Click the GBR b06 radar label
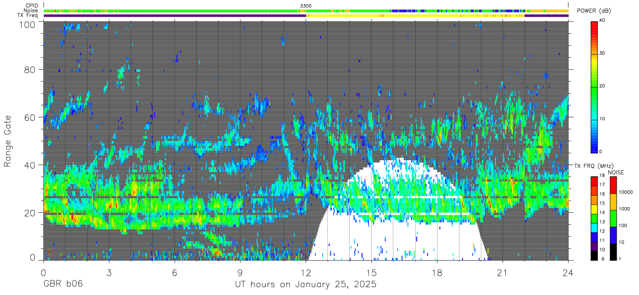 coord(63,285)
